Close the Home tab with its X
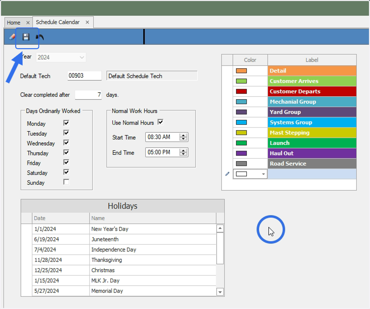Screen dimensions: 370x309 click(28, 23)
